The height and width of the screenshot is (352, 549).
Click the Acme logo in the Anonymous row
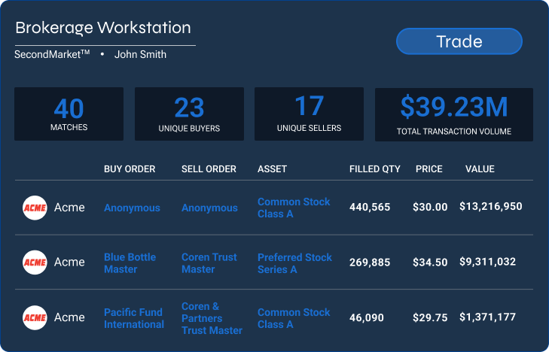35,208
